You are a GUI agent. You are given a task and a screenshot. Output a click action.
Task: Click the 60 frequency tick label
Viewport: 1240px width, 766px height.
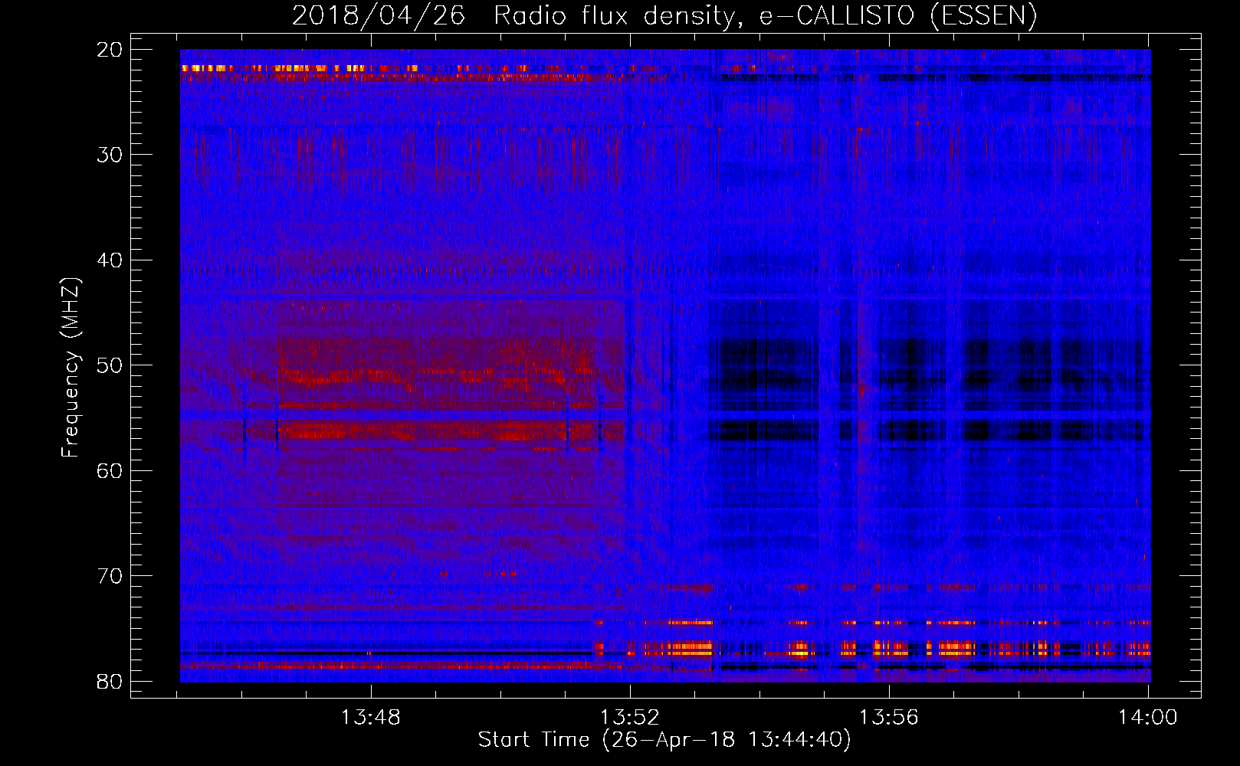[110, 470]
